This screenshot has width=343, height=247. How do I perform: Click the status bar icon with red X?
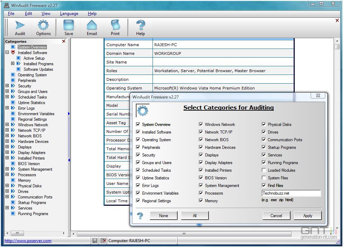click(103, 241)
